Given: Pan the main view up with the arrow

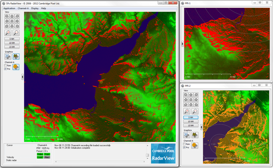Looking at the screenshot, I should point(12,16).
